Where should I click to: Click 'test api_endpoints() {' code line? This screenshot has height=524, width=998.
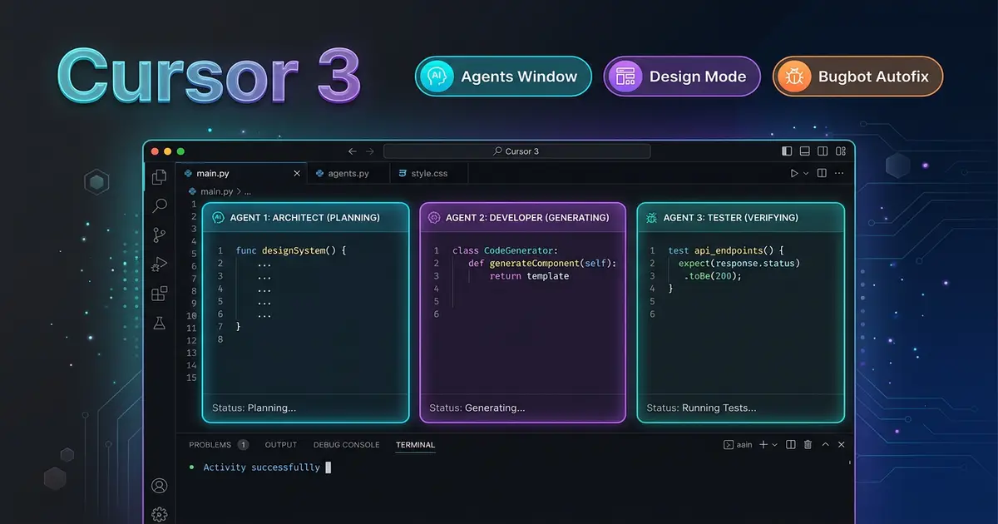pyautogui.click(x=726, y=250)
